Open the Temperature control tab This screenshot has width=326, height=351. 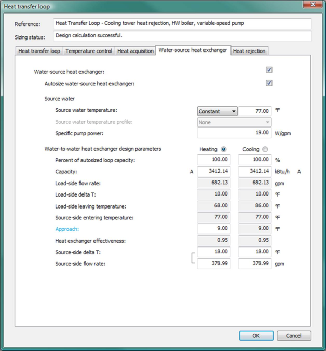coord(89,51)
